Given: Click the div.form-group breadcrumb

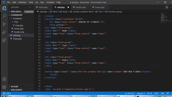Looking at the screenshot, I should pyautogui.click(x=115, y=12).
